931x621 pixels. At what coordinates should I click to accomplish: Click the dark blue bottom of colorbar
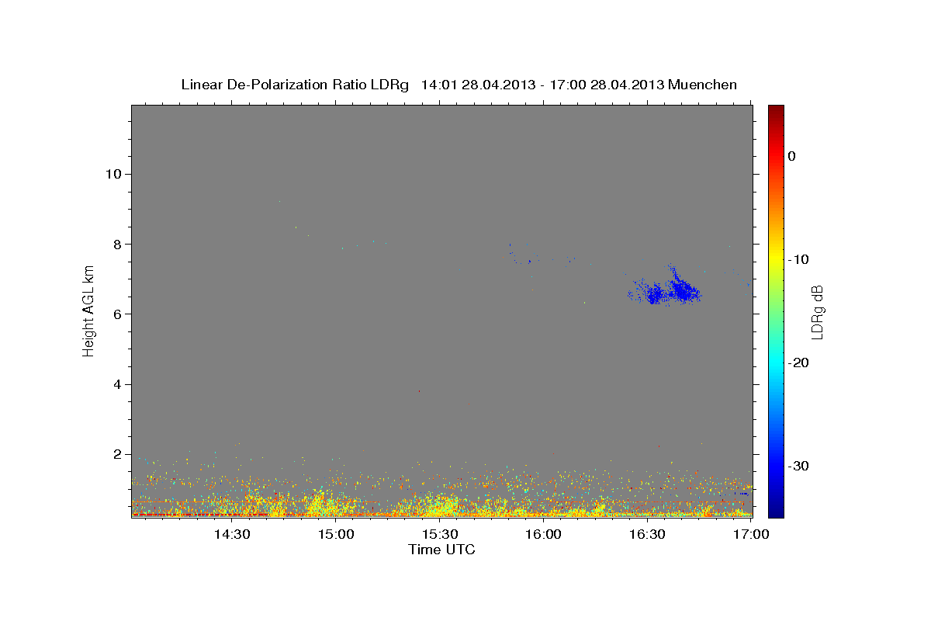(776, 511)
